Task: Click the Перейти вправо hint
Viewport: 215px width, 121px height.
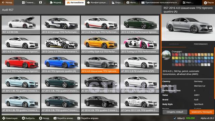Action: pyautogui.click(x=88, y=118)
